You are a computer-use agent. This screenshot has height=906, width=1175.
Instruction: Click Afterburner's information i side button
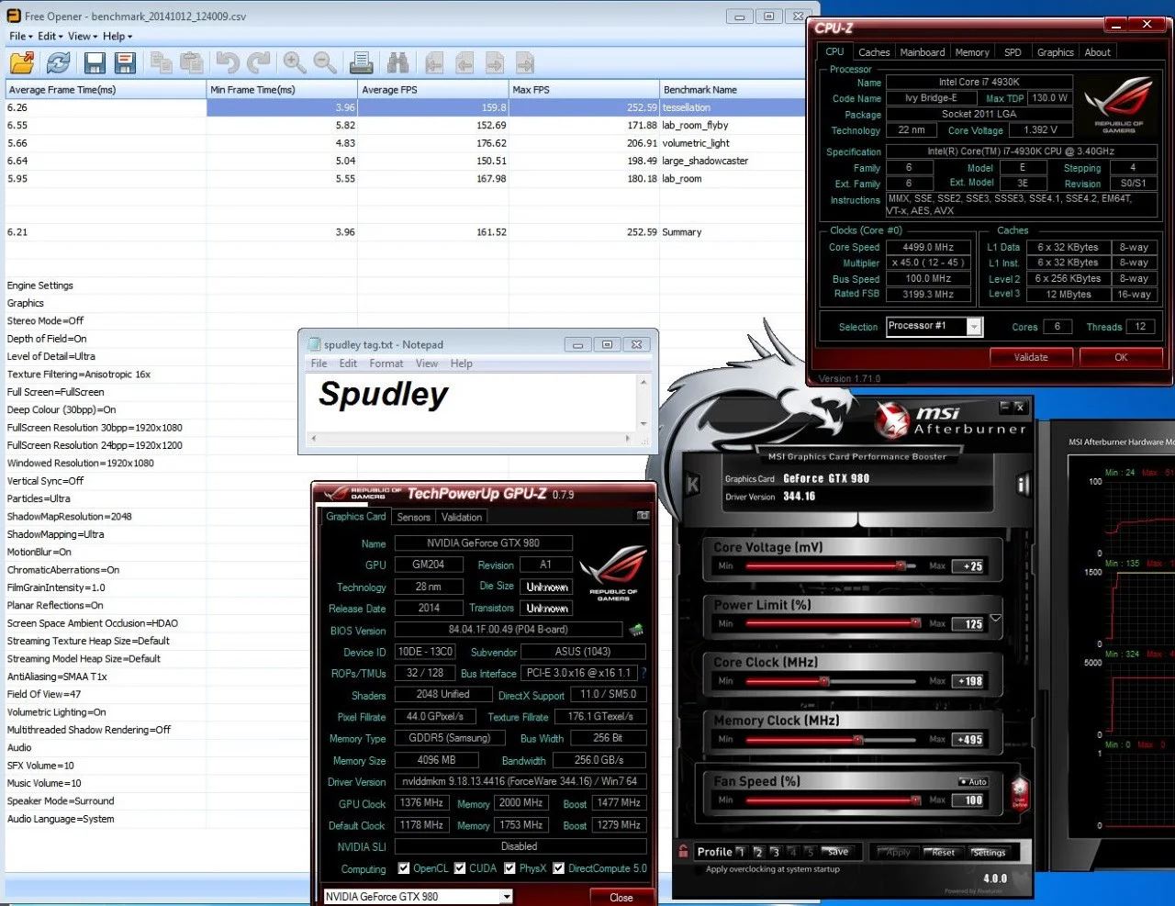coord(1023,484)
